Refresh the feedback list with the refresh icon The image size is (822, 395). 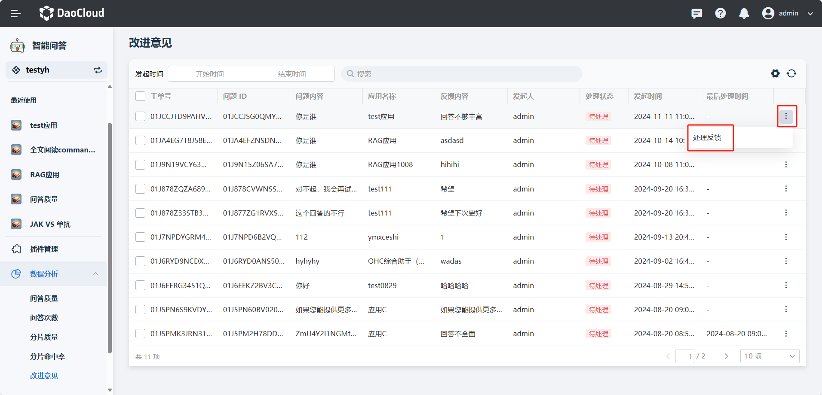792,73
